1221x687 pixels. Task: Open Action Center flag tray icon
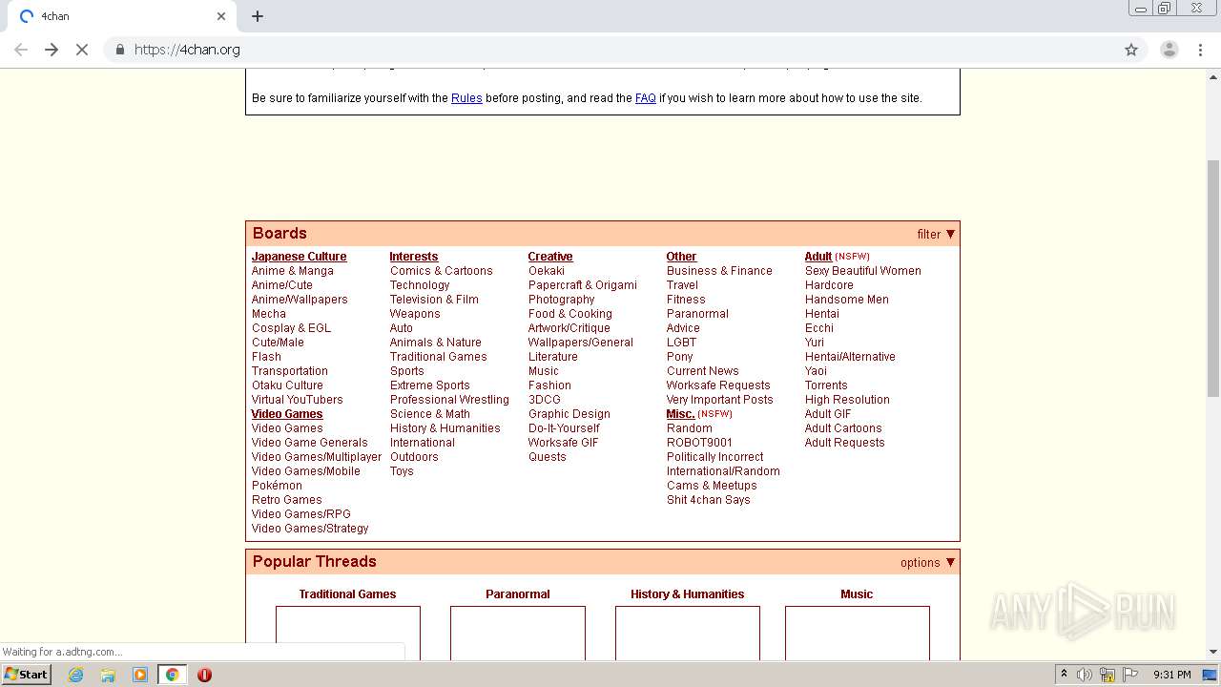coord(1130,675)
